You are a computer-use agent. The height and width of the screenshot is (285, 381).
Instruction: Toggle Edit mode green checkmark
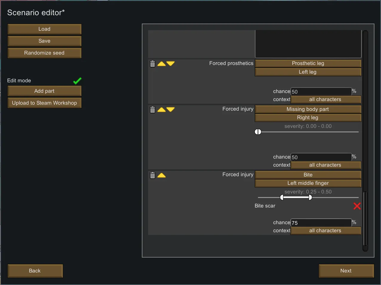[x=77, y=81]
